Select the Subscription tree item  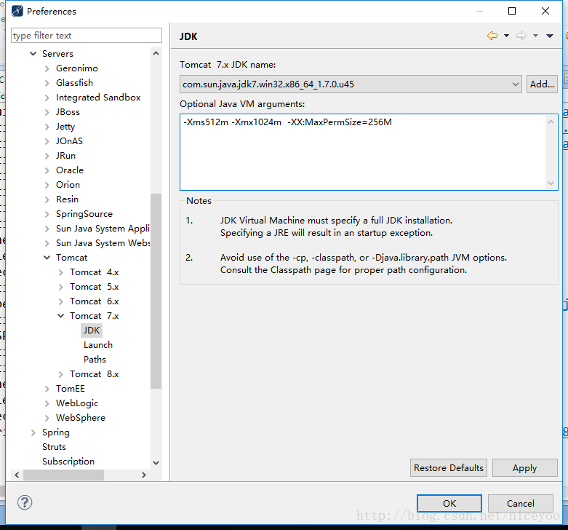pyautogui.click(x=68, y=461)
